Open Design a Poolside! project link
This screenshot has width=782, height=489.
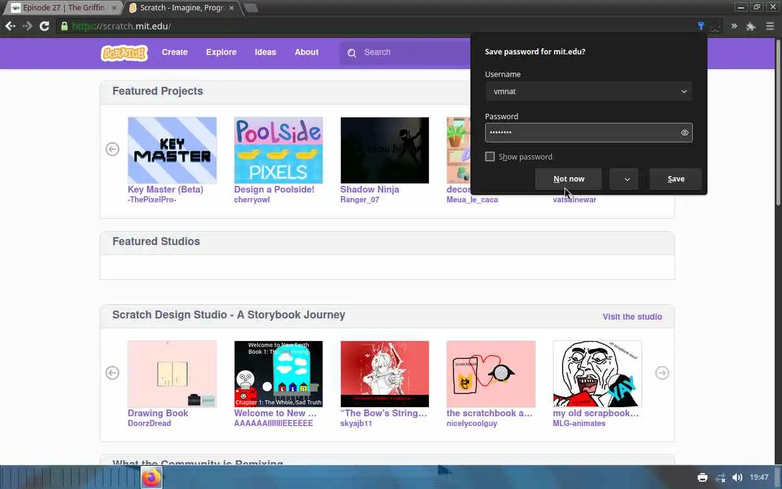(x=274, y=189)
